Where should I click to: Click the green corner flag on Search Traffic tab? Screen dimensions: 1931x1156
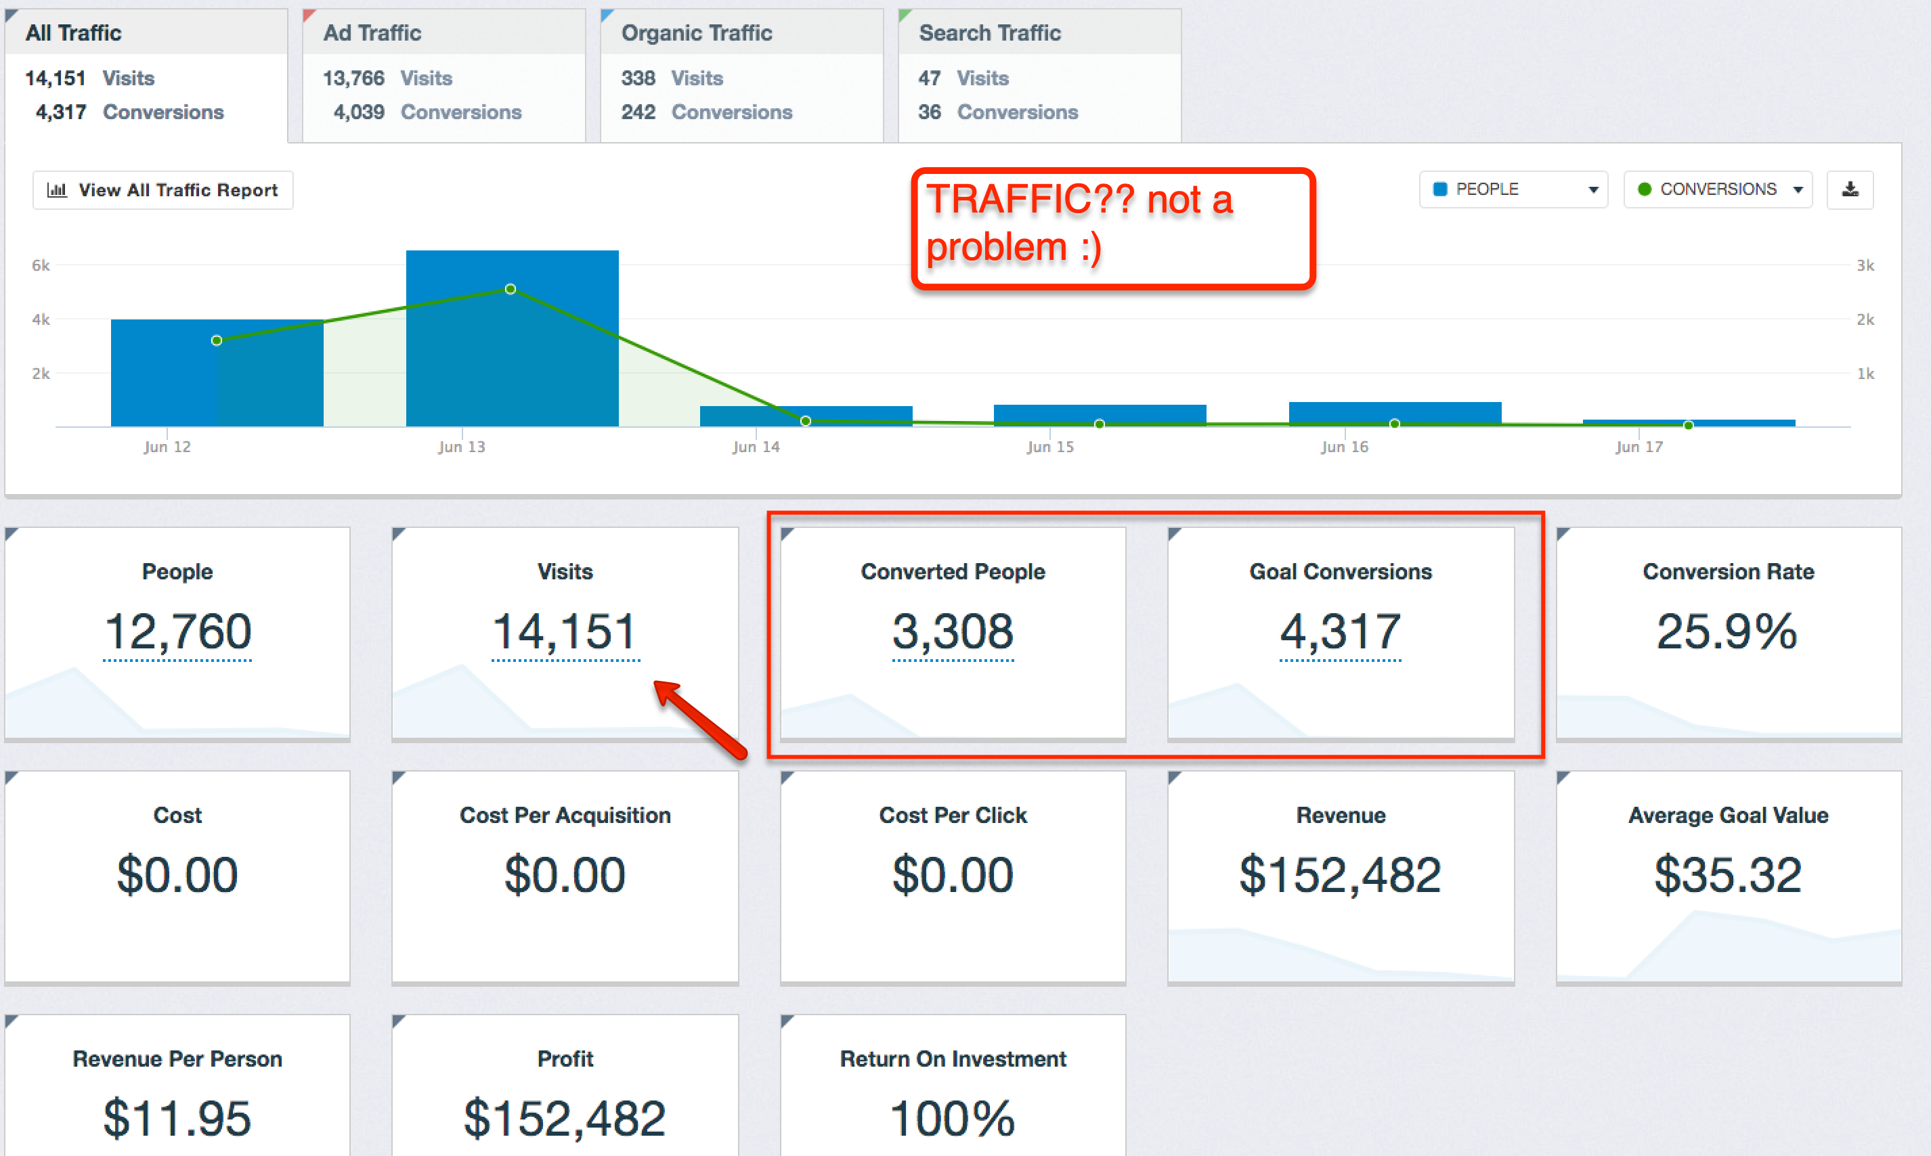[x=905, y=16]
